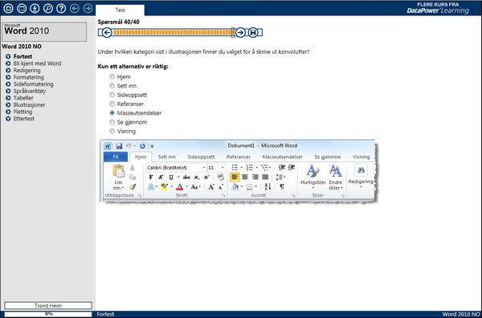Click Hjem ribbon tab in illustration

point(141,157)
